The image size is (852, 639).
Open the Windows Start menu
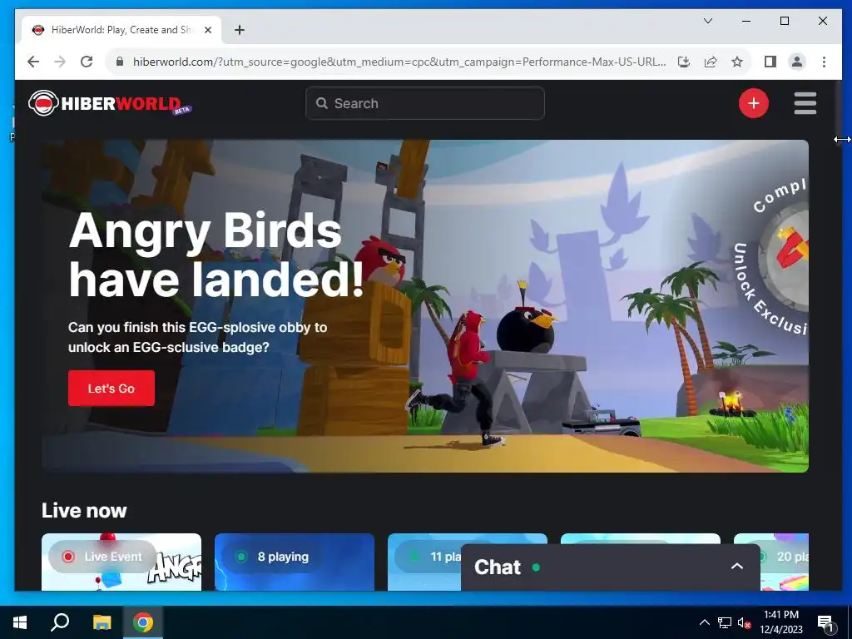pyautogui.click(x=20, y=622)
